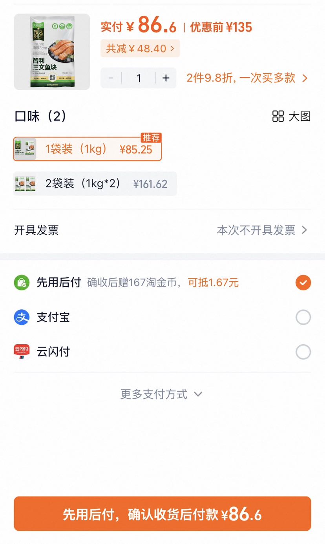
Task: Select the 先用后付 payment radio button
Action: (x=303, y=283)
